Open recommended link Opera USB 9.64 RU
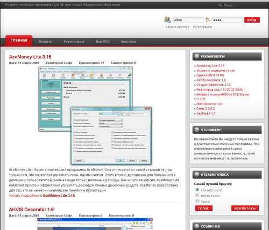 210,75
